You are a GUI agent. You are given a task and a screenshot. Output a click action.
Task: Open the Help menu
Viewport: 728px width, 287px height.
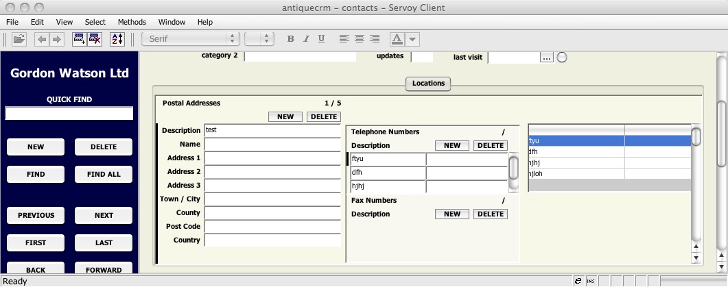point(204,22)
